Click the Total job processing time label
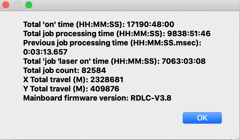The width and height of the screenshot is (240, 140). [x=94, y=34]
